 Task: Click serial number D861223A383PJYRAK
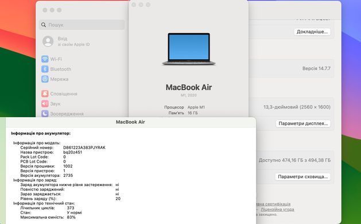[x=84, y=148]
